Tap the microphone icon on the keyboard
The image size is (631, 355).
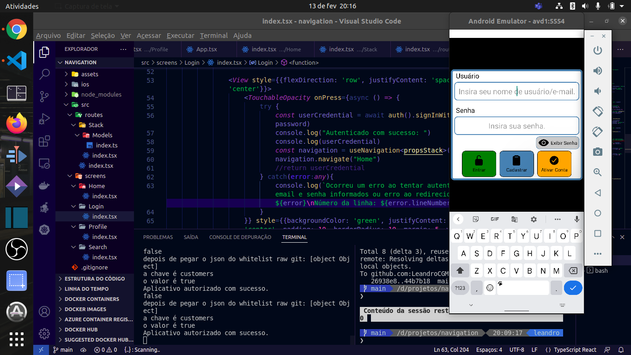(x=576, y=220)
